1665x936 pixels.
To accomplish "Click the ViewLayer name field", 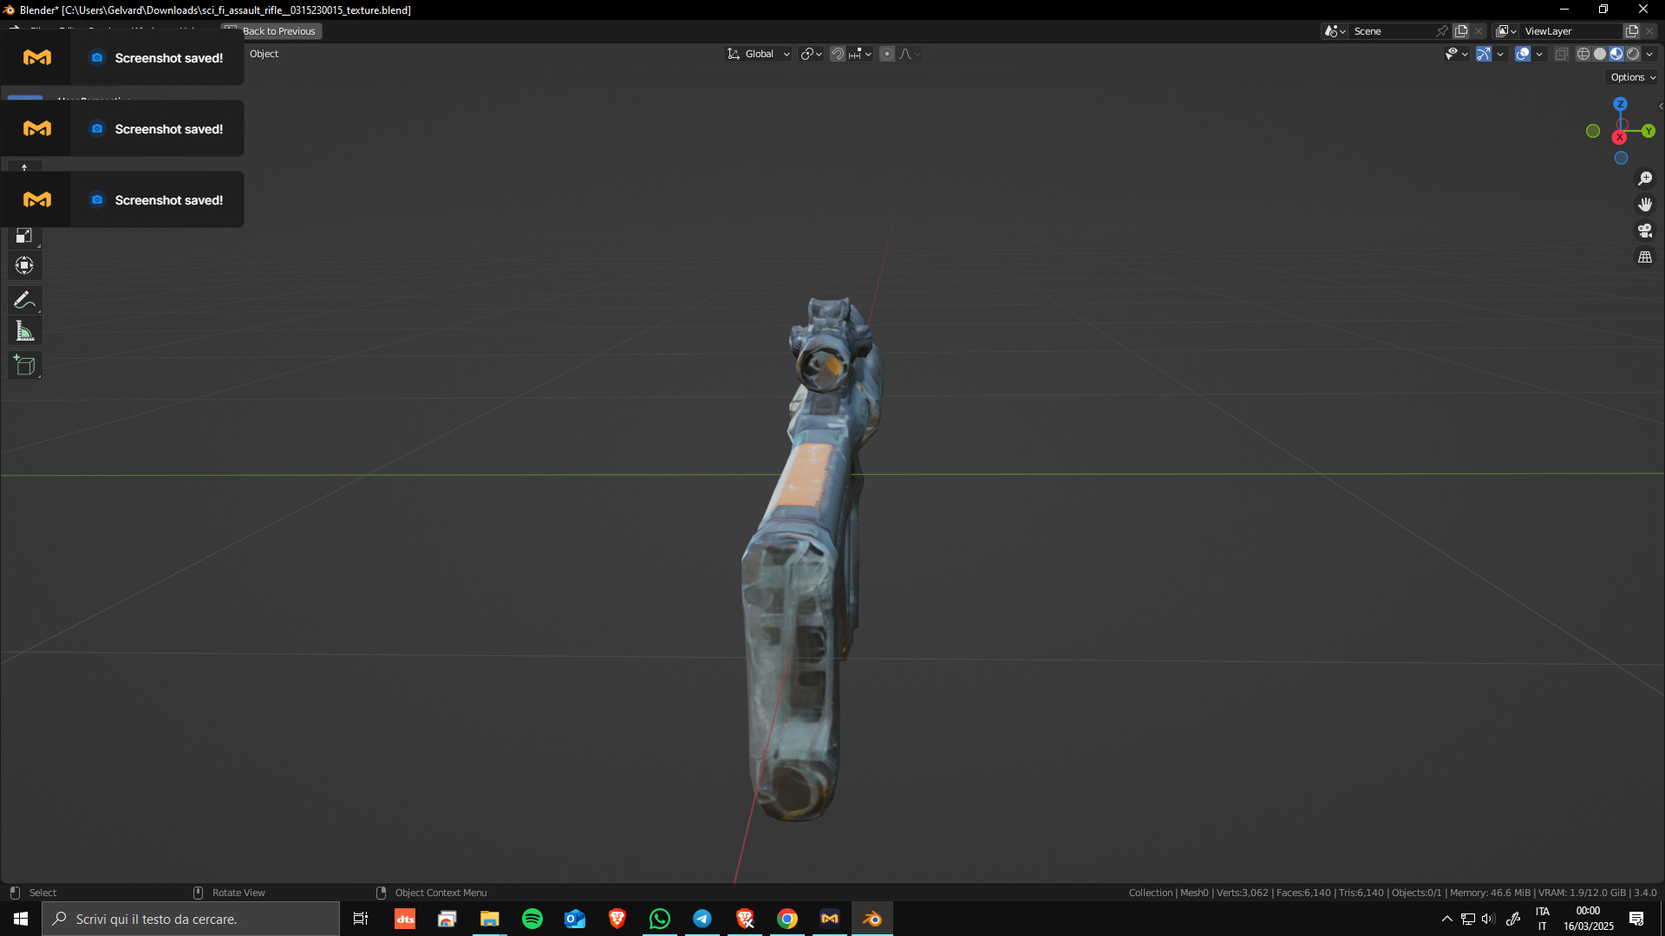I will [1571, 31].
